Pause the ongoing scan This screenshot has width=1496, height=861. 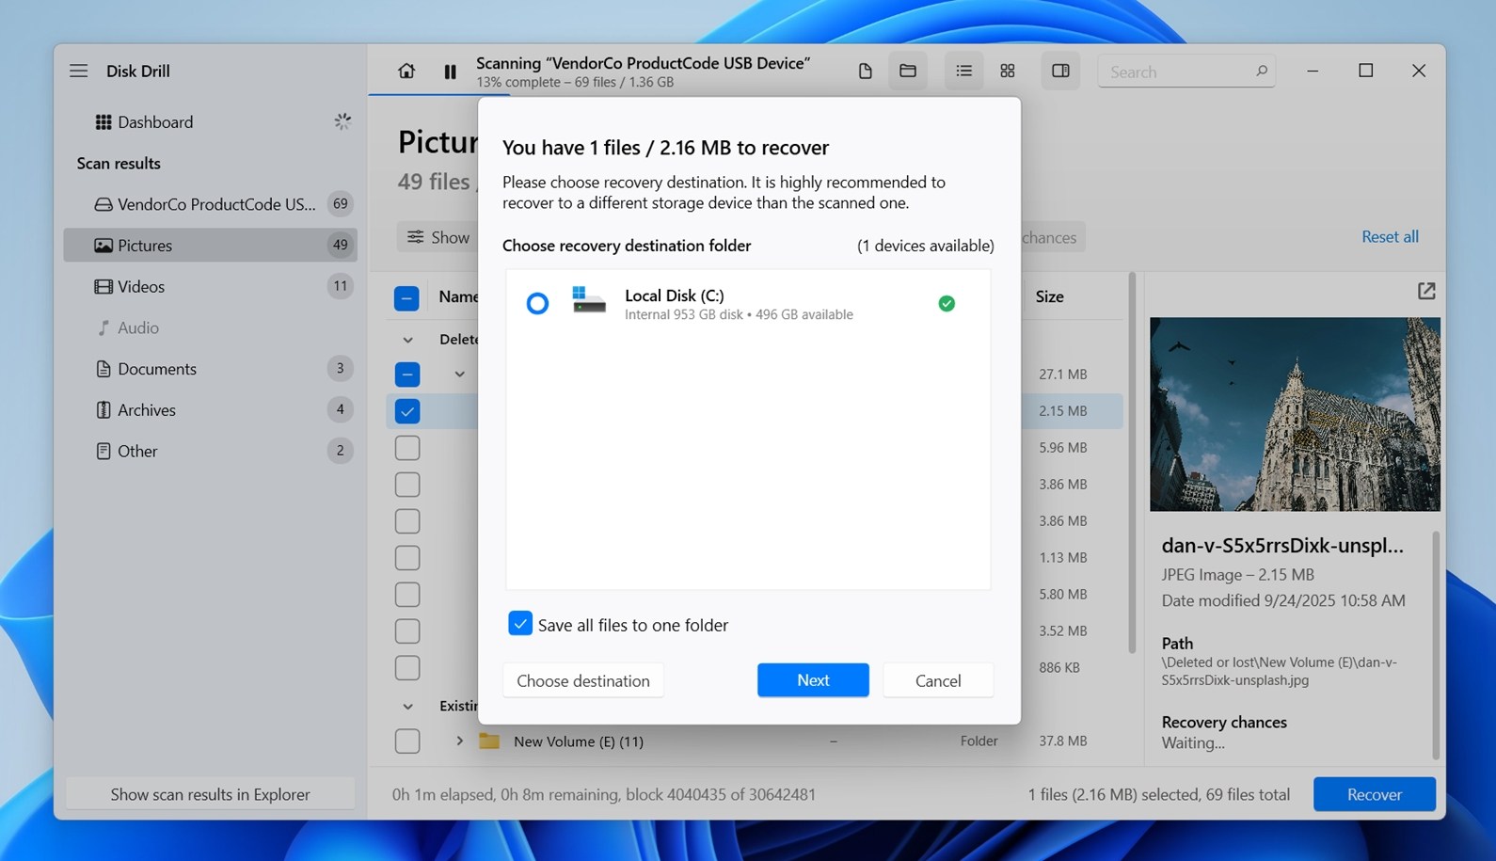pyautogui.click(x=450, y=72)
